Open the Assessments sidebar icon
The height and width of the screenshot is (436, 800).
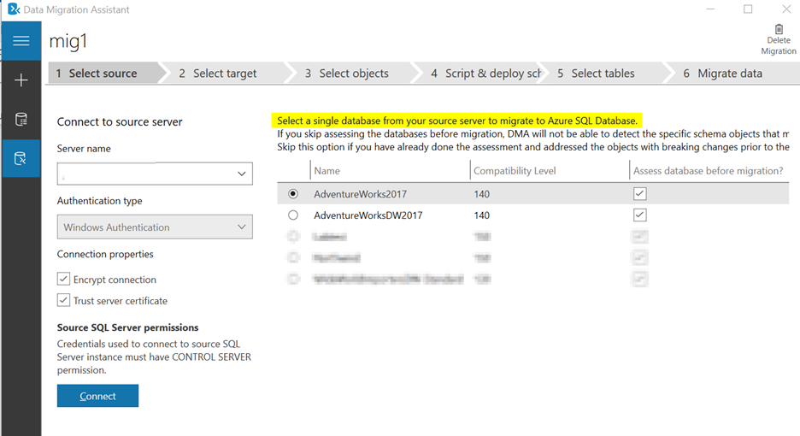coord(21,120)
